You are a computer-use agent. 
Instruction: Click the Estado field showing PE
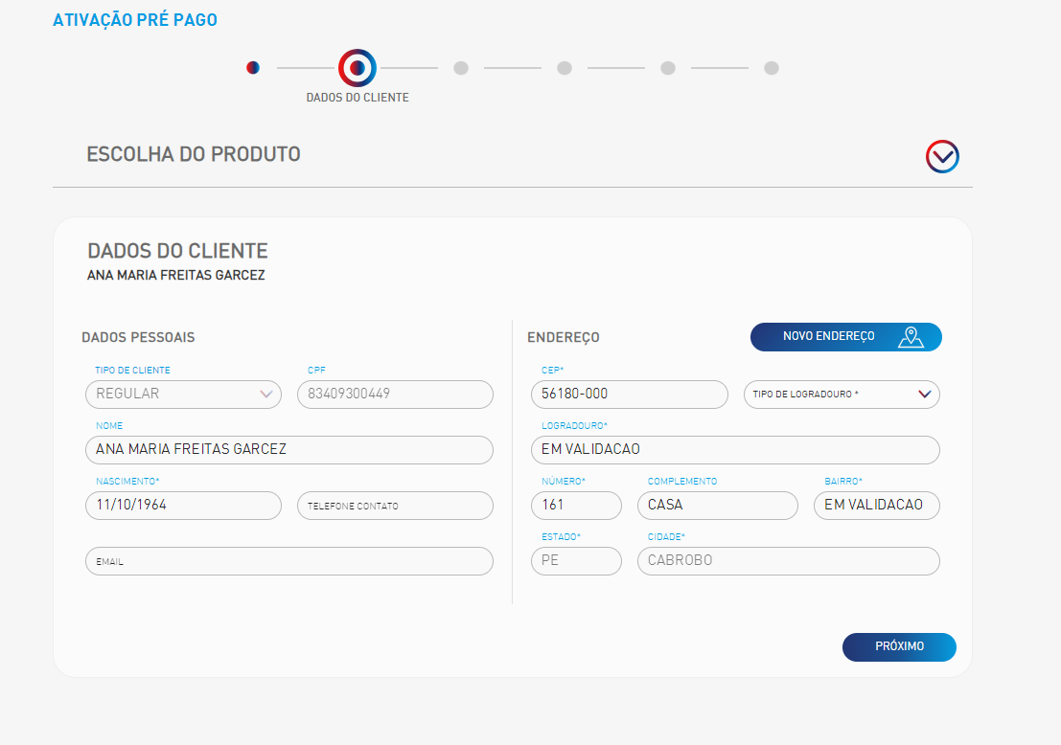click(x=577, y=561)
